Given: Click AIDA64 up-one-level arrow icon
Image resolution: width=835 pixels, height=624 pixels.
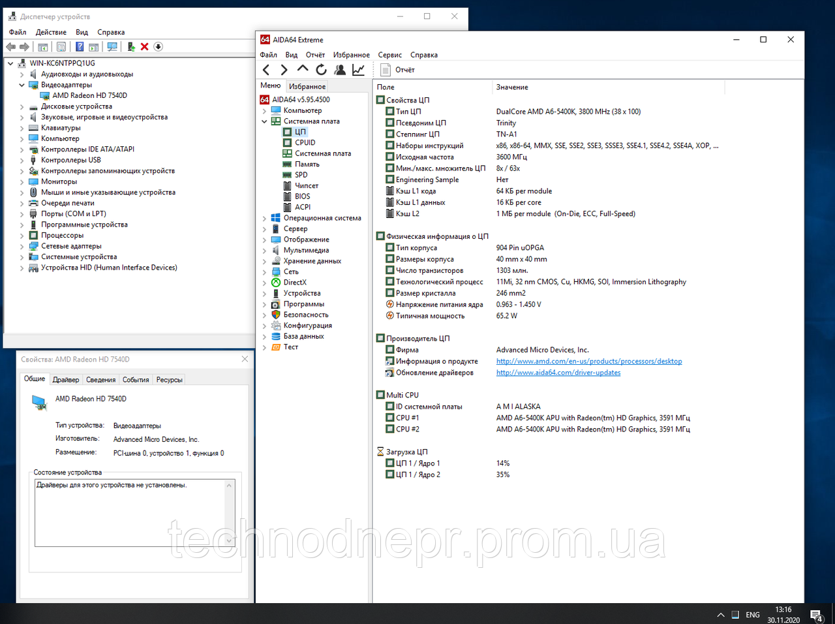Looking at the screenshot, I should coord(303,69).
